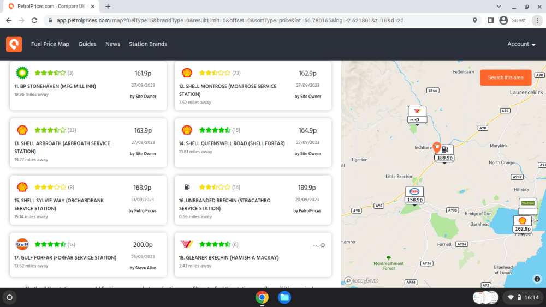Click the Gulf logo on Forfar card
The height and width of the screenshot is (307, 546).
tap(22, 244)
